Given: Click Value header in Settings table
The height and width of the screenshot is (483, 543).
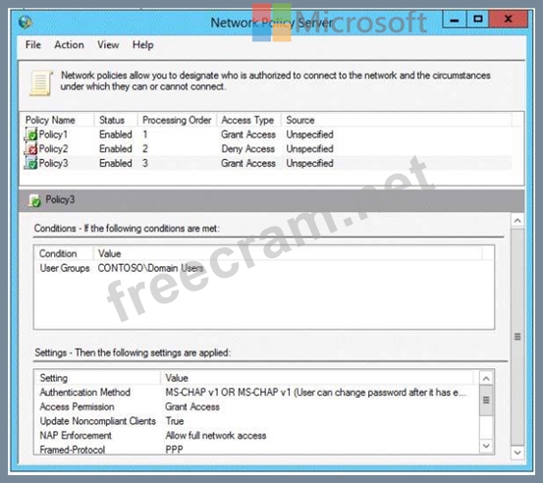Looking at the screenshot, I should coord(177,378).
